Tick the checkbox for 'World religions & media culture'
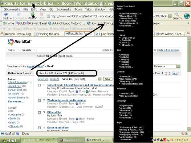Image resolution: width=191 pixels, height=143 pixels. coord(39,101)
